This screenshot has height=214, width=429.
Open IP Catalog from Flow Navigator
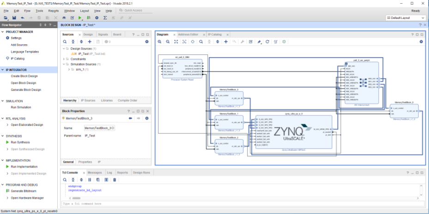coord(18,58)
